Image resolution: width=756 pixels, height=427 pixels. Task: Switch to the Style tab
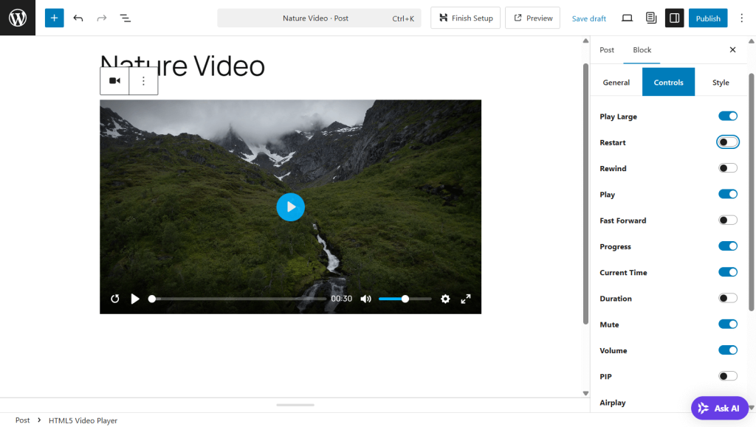pyautogui.click(x=721, y=83)
